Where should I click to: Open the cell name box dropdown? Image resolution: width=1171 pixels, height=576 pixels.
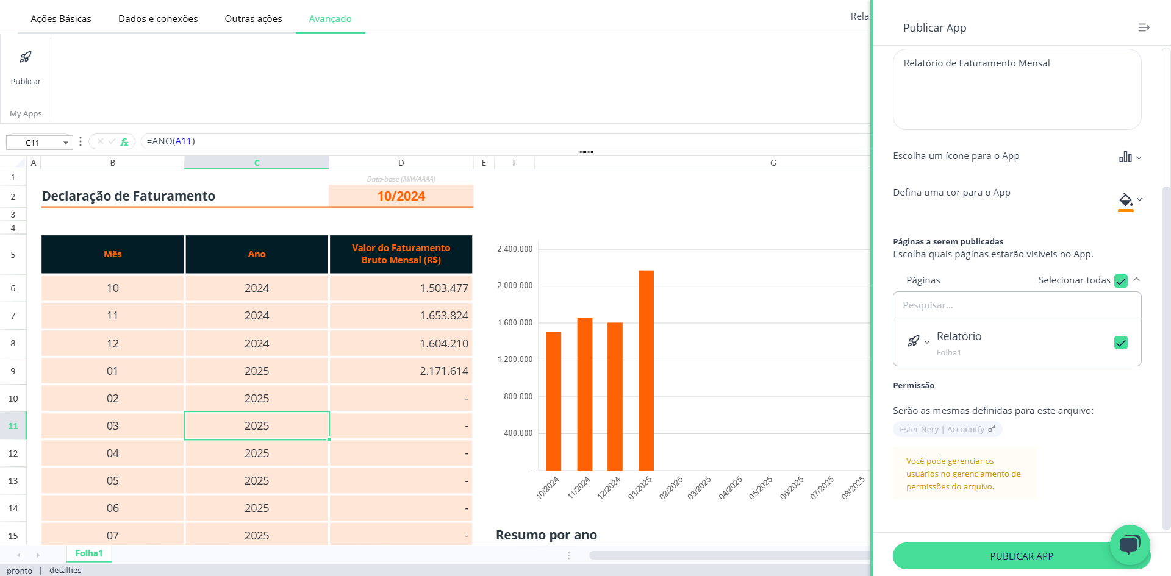[x=65, y=143]
